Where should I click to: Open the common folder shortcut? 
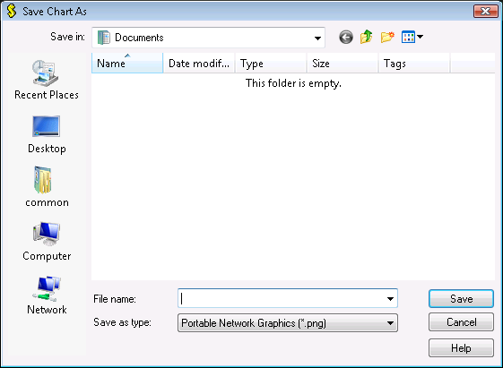47,187
